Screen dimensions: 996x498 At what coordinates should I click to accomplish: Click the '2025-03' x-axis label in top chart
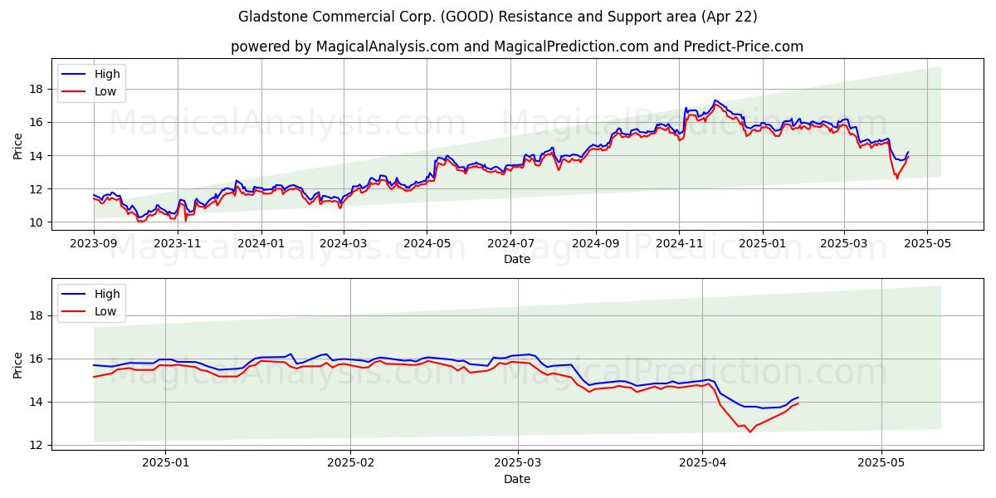click(844, 244)
